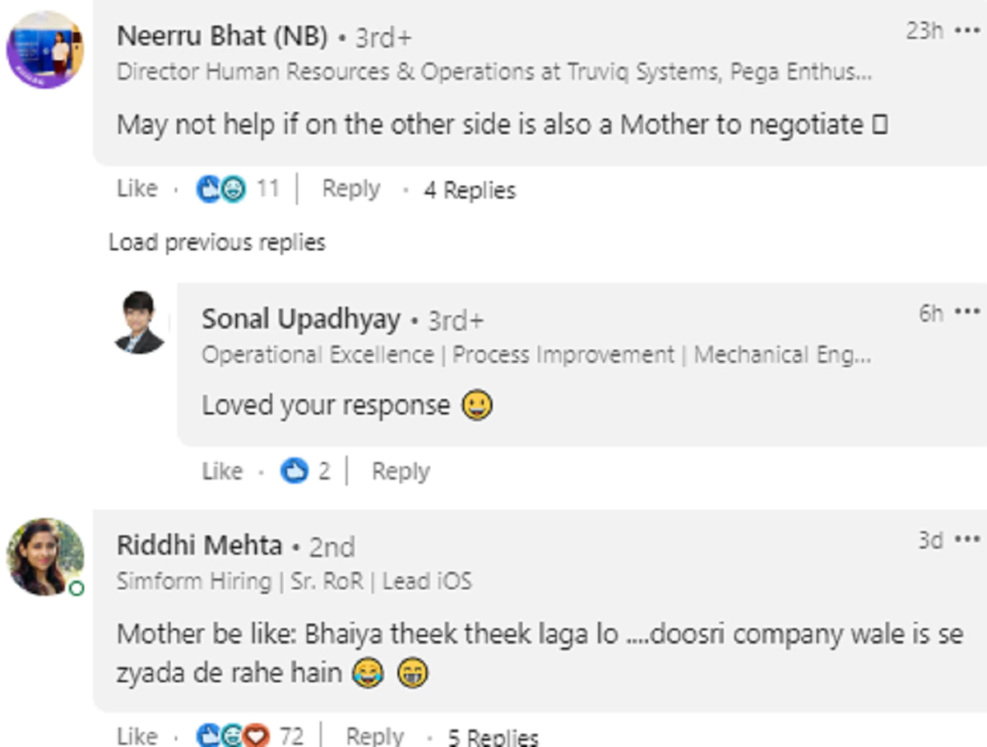The image size is (987, 747).
Task: Open Riddhi Mehta's name link
Action: [199, 545]
